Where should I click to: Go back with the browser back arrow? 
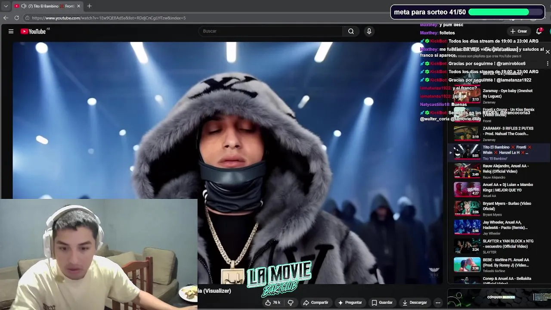(6, 18)
